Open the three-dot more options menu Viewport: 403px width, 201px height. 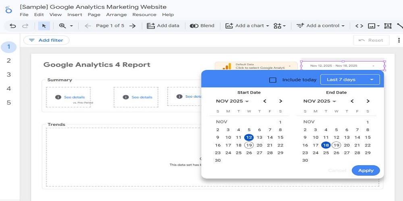tap(399, 40)
